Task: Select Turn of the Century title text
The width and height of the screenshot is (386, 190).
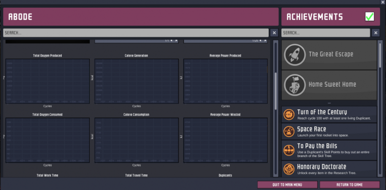Action: pos(322,112)
